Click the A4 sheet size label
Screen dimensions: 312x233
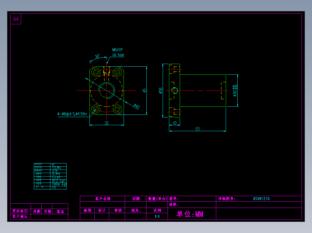pyautogui.click(x=16, y=19)
